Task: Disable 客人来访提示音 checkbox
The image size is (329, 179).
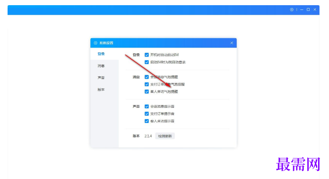Action: point(147,121)
